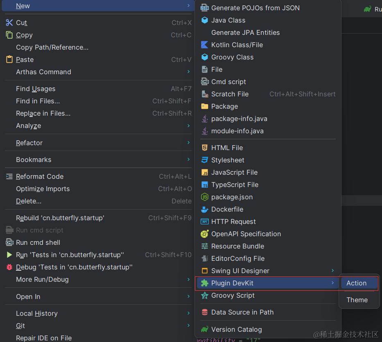Viewport: 382px width, 342px height.
Task: Expand the More Run/Debug submenu arrow
Action: click(x=189, y=279)
